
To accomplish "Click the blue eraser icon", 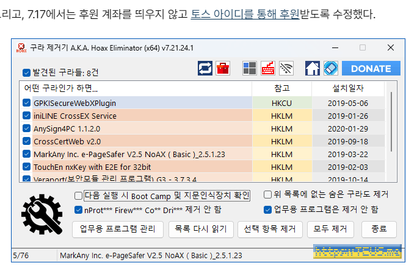I will coord(331,68).
